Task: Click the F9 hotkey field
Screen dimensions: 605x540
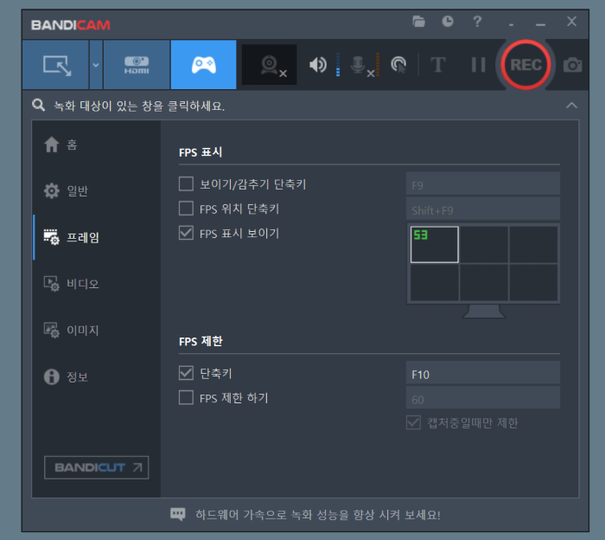Action: (482, 183)
